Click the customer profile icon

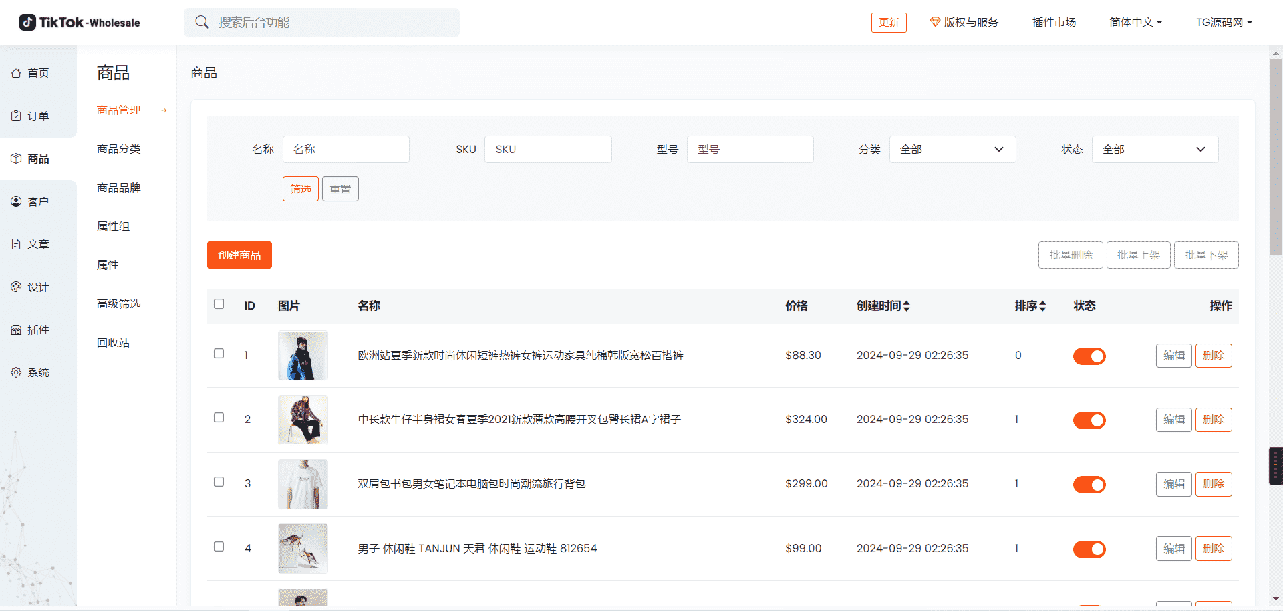click(x=16, y=201)
